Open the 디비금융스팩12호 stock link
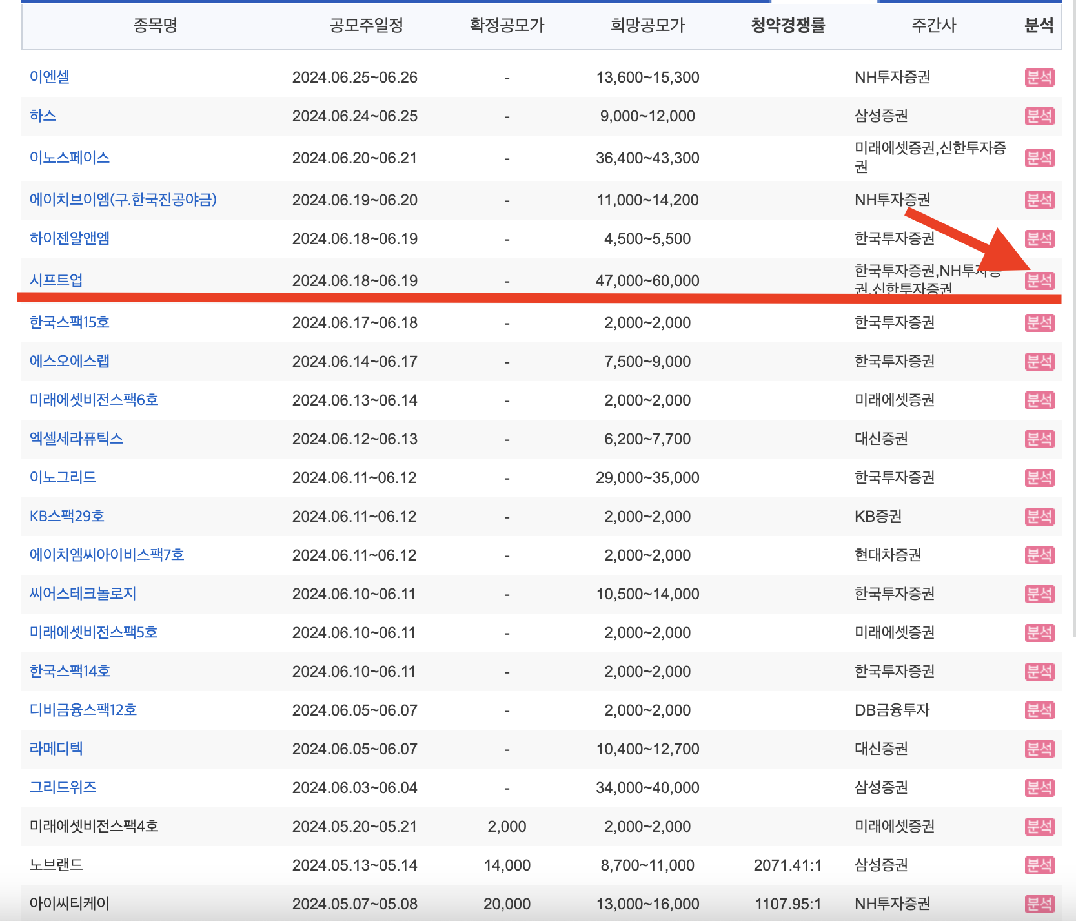The width and height of the screenshot is (1076, 921). (x=83, y=710)
